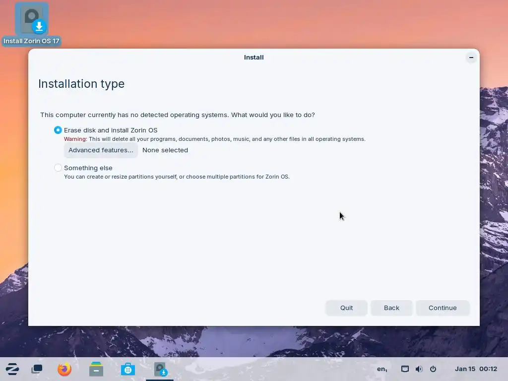Open the Software store from the taskbar
The width and height of the screenshot is (508, 381).
(x=127, y=369)
